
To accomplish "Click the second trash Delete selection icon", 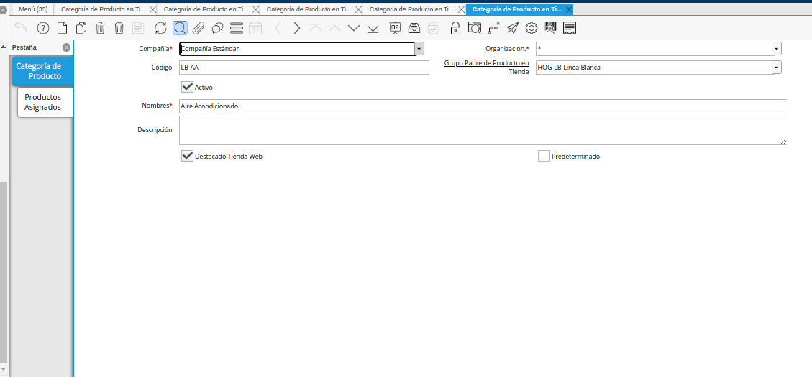I will click(119, 28).
